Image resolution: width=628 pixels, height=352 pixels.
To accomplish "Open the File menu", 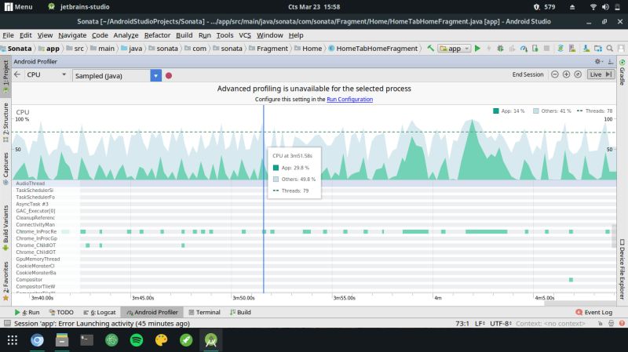I will coord(8,35).
